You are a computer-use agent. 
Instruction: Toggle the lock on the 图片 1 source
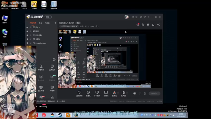[x=31, y=28]
